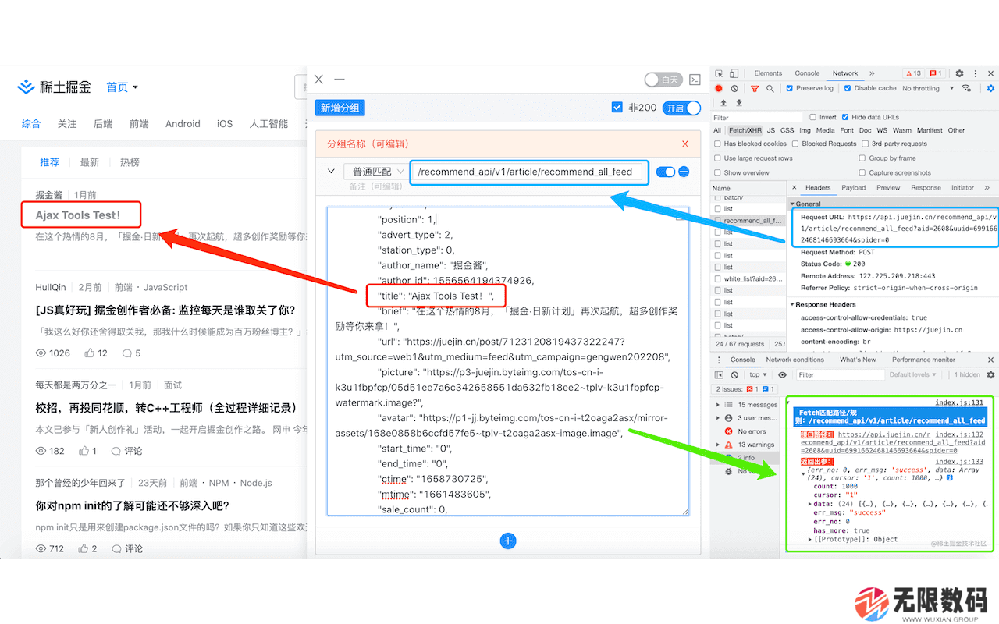Toggle the 非200 checkbox
This screenshot has width=999, height=624.
(617, 108)
